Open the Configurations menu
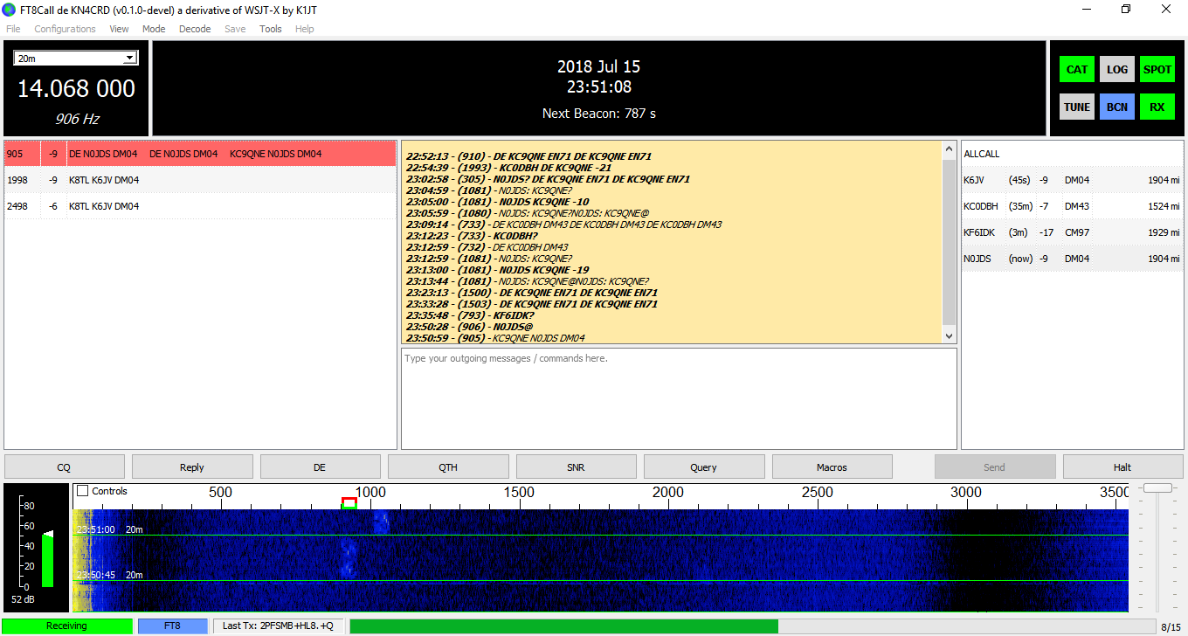Screen dimensions: 1188x636 [65, 29]
